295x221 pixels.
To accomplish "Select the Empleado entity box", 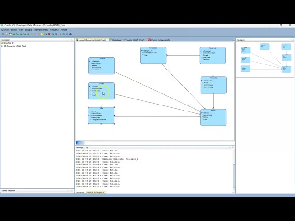I will 153,55.
